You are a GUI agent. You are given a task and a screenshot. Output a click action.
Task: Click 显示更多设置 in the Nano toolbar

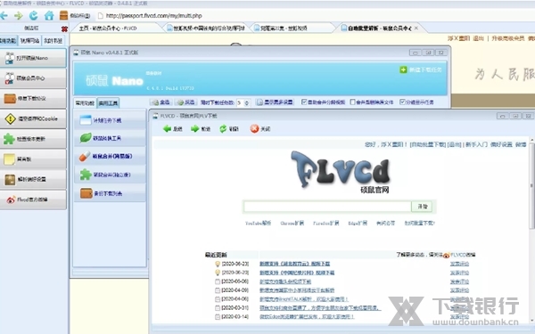pyautogui.click(x=275, y=102)
